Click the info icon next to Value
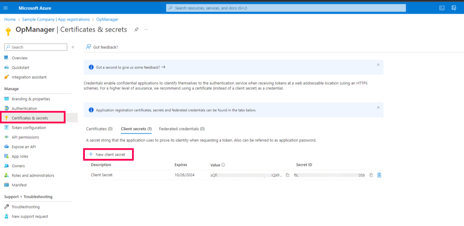This screenshot has width=464, height=226. 223,165
